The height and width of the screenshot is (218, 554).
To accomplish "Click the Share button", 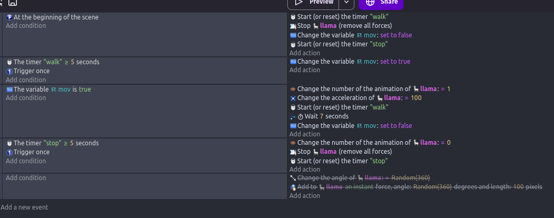I will tap(381, 3).
